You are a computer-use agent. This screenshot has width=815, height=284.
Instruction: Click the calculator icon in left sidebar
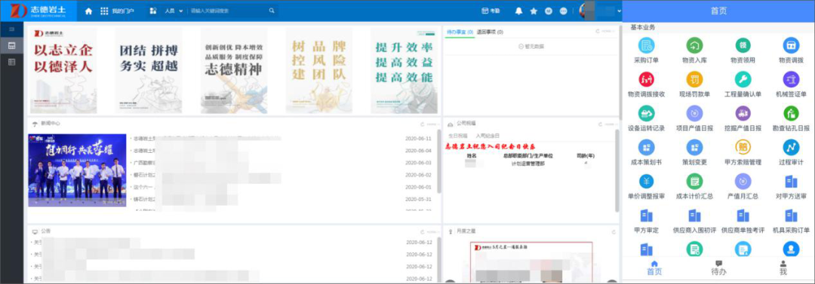[11, 46]
